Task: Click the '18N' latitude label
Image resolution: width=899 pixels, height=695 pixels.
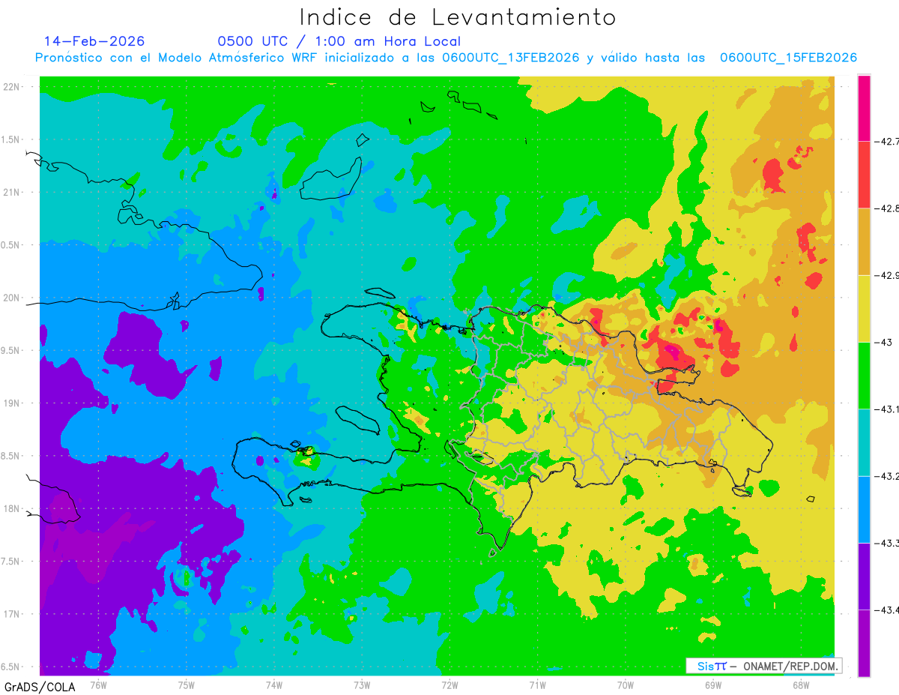Action: [11, 508]
